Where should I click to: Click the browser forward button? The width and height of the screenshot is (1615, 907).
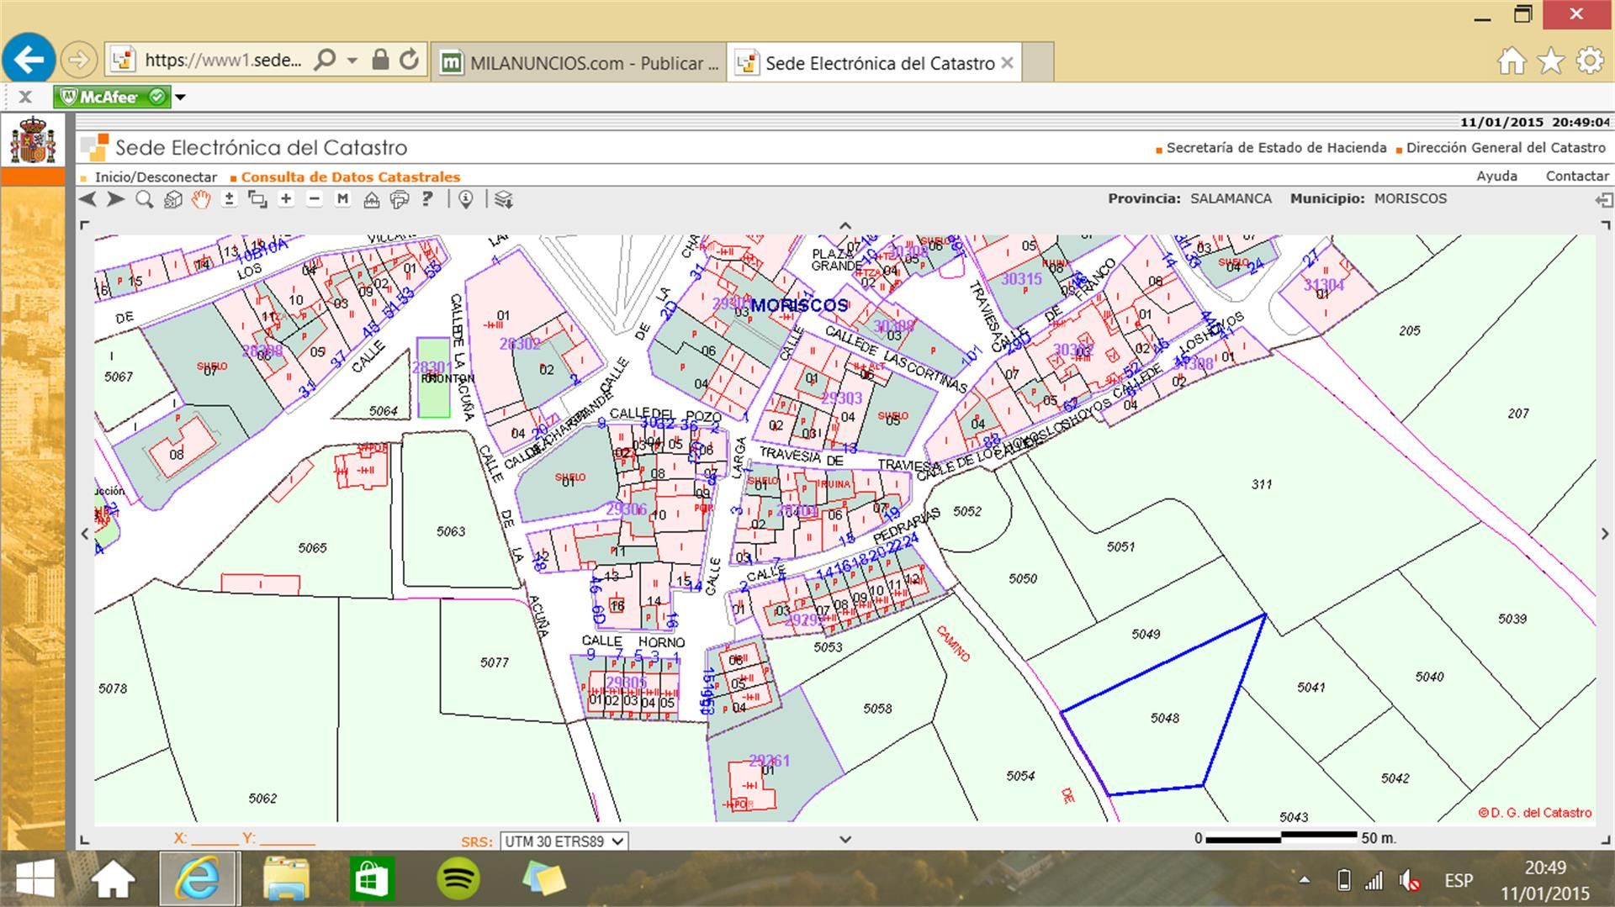78,60
